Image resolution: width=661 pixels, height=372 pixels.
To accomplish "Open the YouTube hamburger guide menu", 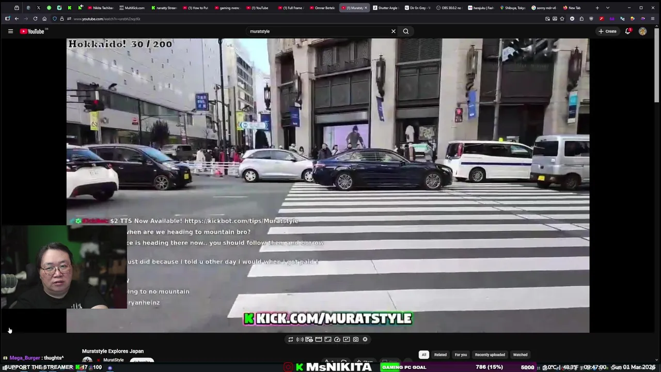I will pos(10,32).
